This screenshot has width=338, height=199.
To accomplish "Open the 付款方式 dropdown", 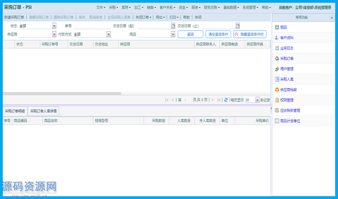I will 109,34.
